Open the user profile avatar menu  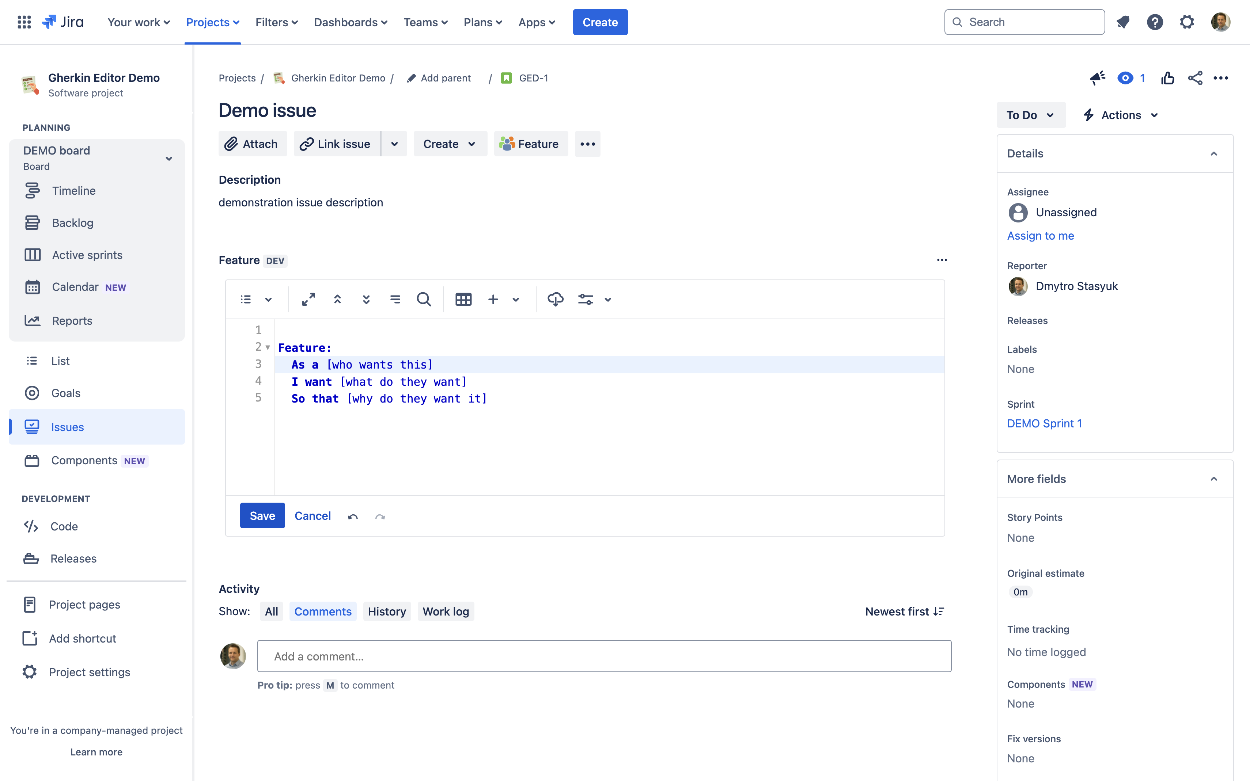tap(1220, 22)
